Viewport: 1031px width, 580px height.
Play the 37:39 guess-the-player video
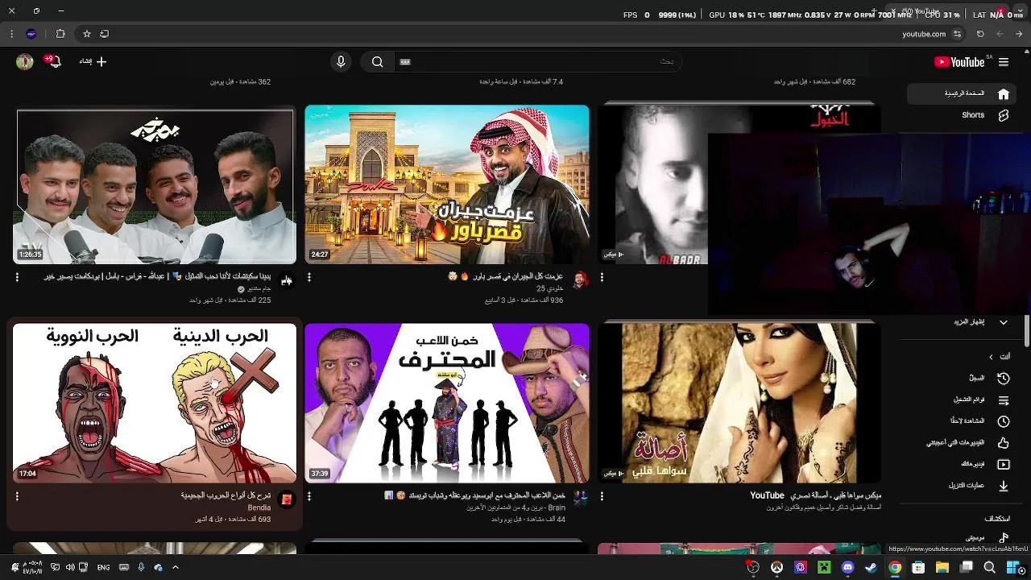(x=447, y=403)
